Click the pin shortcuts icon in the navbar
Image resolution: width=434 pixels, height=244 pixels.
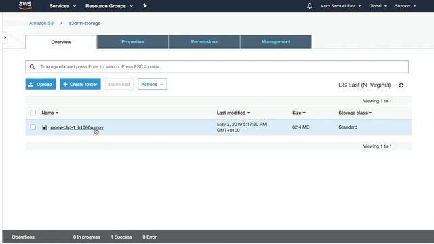tap(144, 6)
